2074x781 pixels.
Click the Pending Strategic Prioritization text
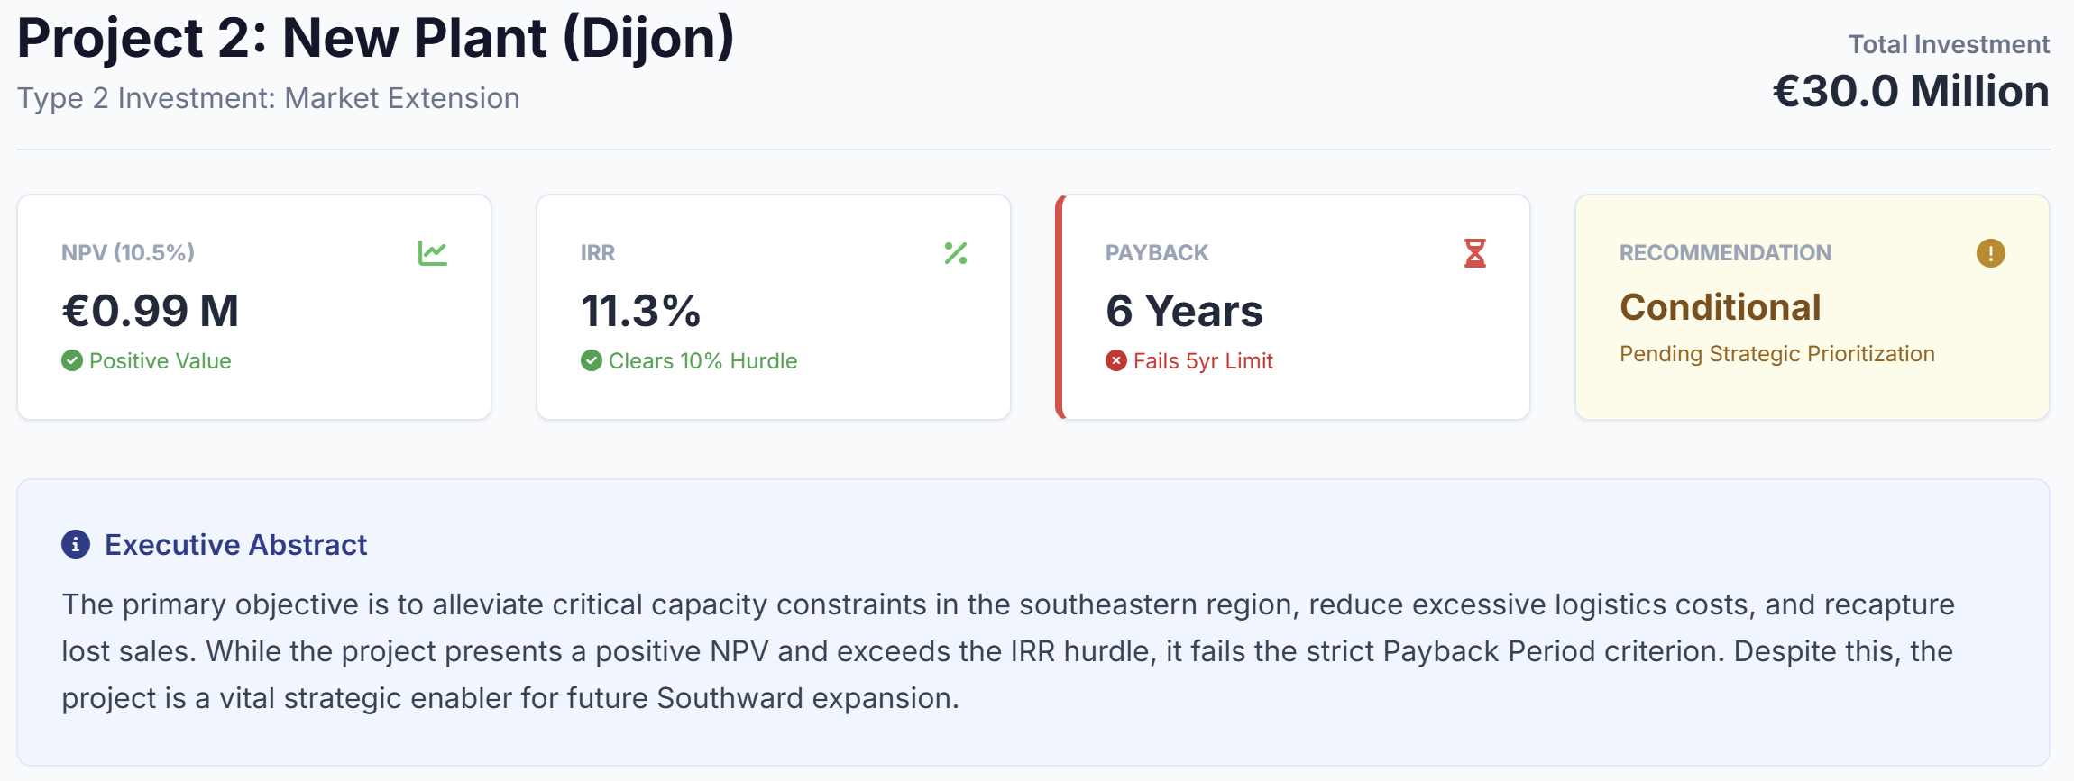(x=1776, y=354)
